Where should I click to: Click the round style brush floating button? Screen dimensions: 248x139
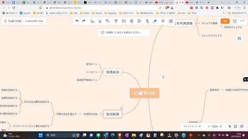239,39
